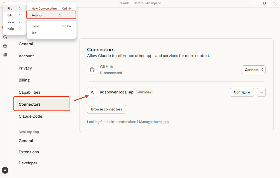Follow the 'here' desktop extensions link
Viewport: 280px width, 178px height.
click(x=165, y=122)
